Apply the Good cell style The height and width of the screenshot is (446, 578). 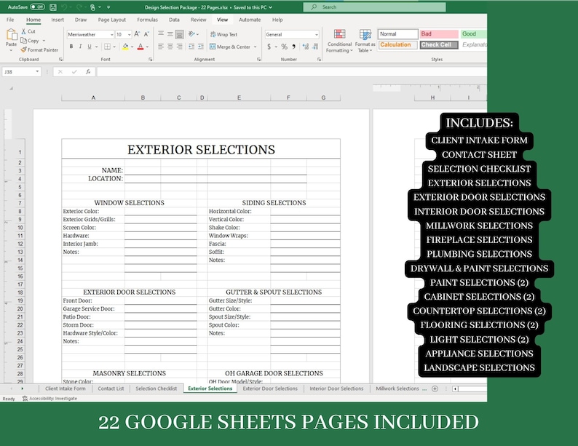coord(474,34)
